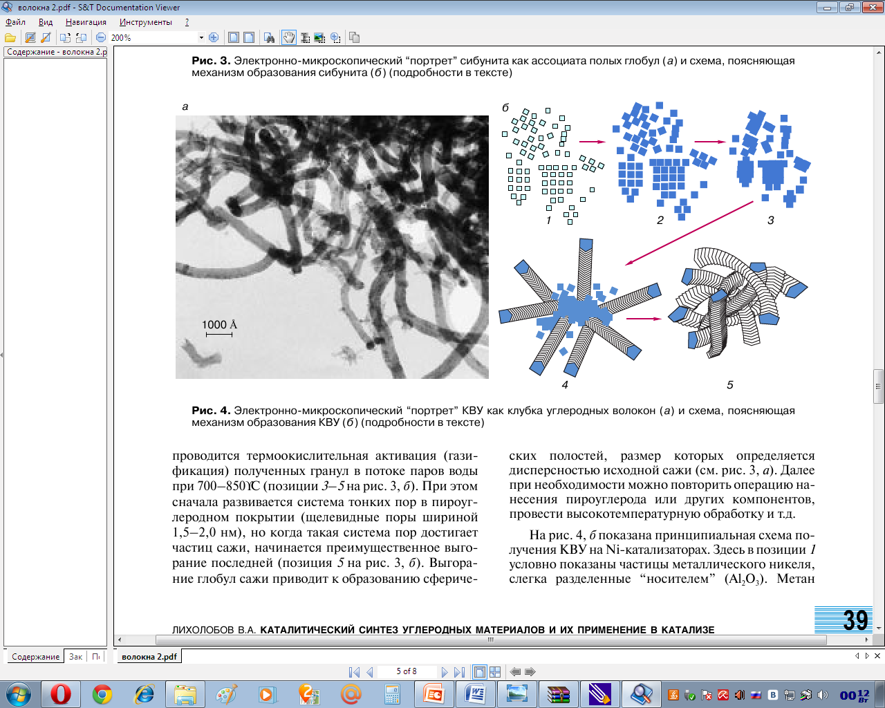Click the vertical scrollbar down arrow

click(x=879, y=628)
